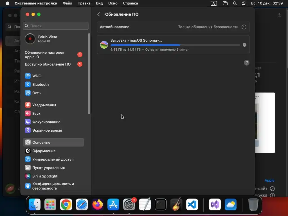Open Launchpad from the Dock
288x216 pixels.
coord(50,204)
